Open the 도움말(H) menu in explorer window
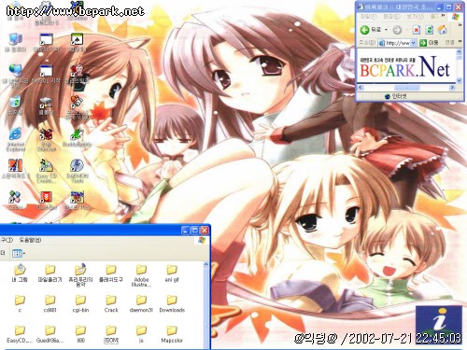Screen dimensions: 467x350 (30, 240)
